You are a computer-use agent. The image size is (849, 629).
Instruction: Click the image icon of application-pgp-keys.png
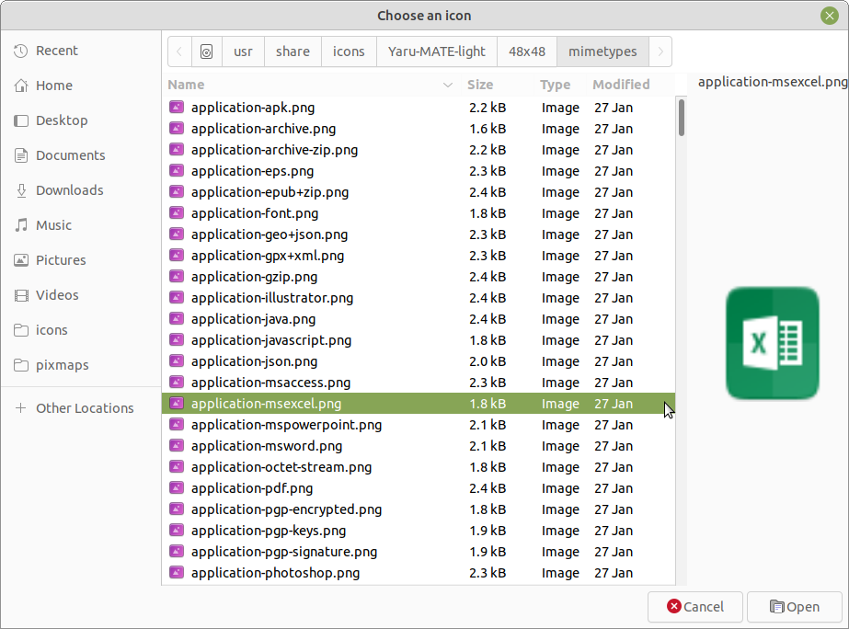point(177,530)
